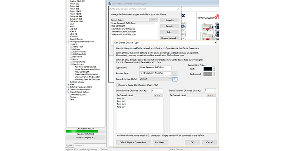Collapse the User Library tree node
The image size is (284, 151).
[x=71, y=64]
